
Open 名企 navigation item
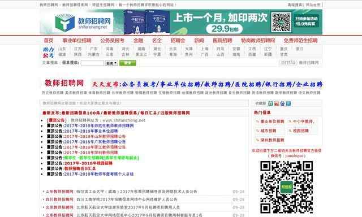click(157, 40)
